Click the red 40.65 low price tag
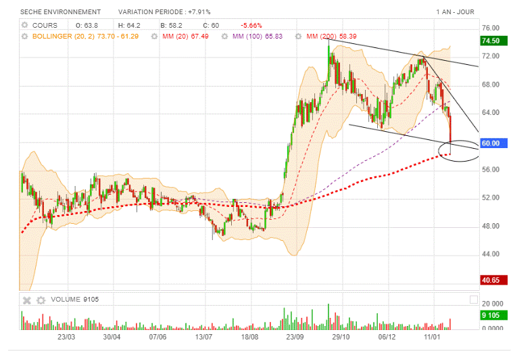The width and height of the screenshot is (511, 351). tap(493, 280)
